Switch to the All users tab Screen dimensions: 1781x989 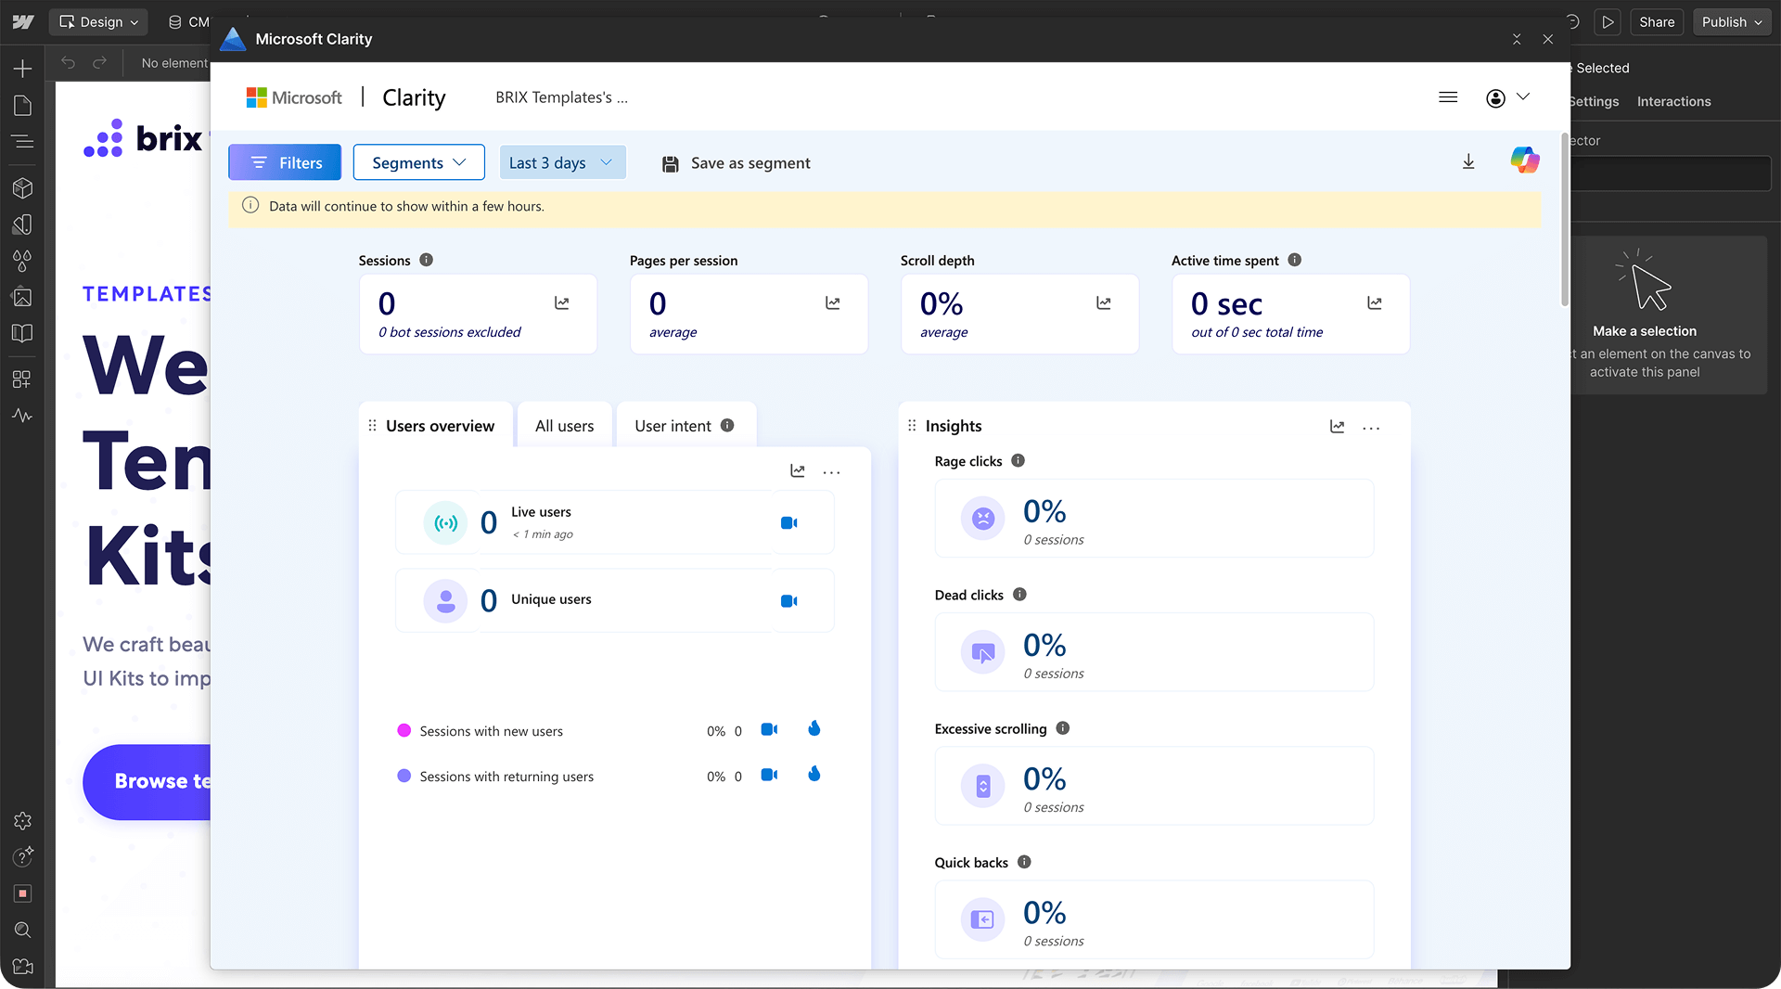564,425
